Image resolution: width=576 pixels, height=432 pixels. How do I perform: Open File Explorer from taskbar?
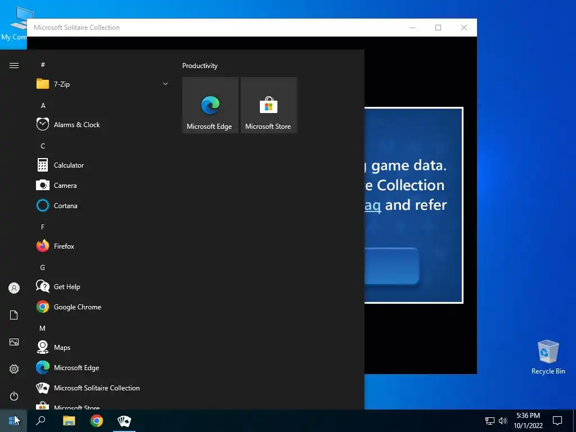[69, 421]
